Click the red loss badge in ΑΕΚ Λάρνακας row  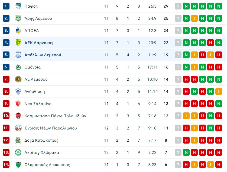[x=210, y=43]
